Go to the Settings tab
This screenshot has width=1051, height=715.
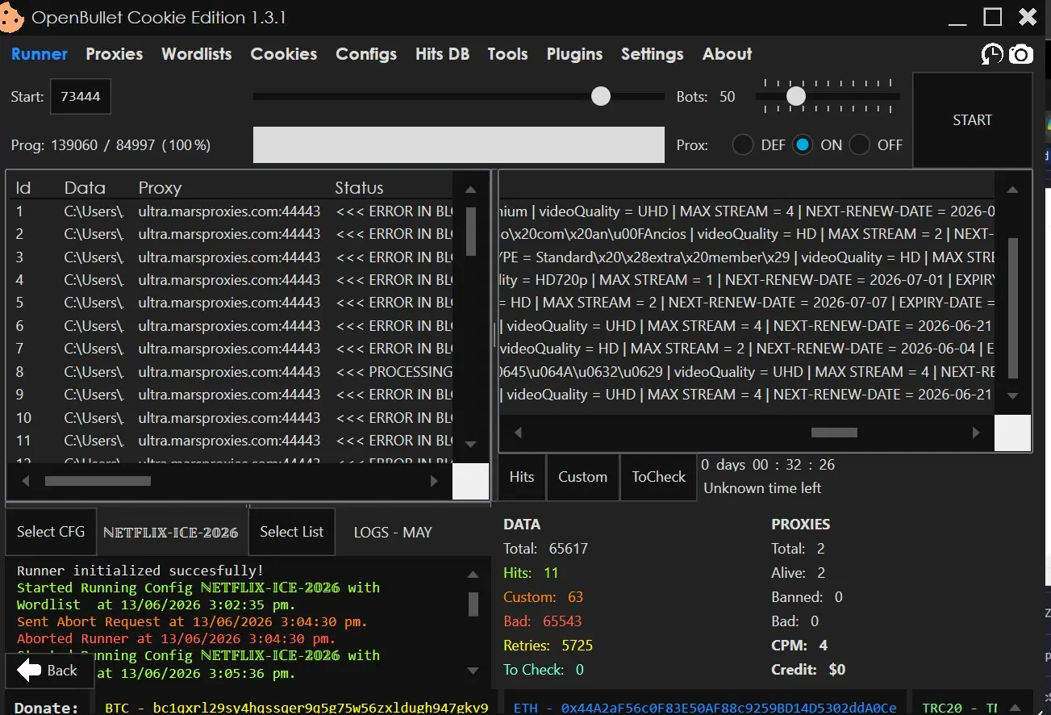[652, 54]
